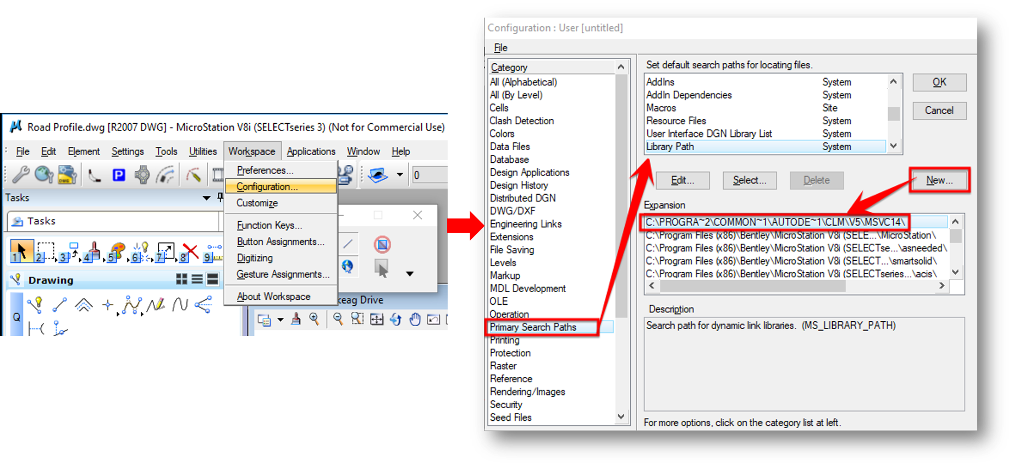Choose Preferences... from Workspace menu
Screen dimensions: 1013x467
coord(265,171)
